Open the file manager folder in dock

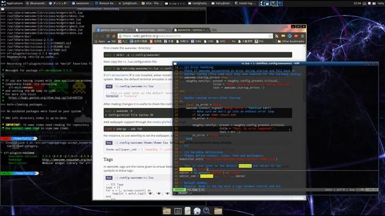click(x=167, y=211)
